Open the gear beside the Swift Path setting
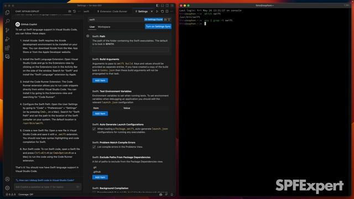The width and height of the screenshot is (354, 199). coord(88,36)
